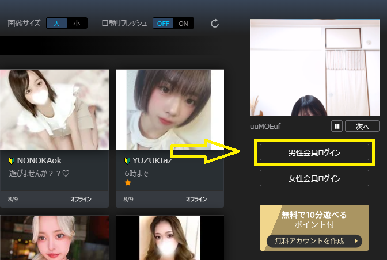
Task: Click the NONOKAok name text
Action: (x=39, y=160)
